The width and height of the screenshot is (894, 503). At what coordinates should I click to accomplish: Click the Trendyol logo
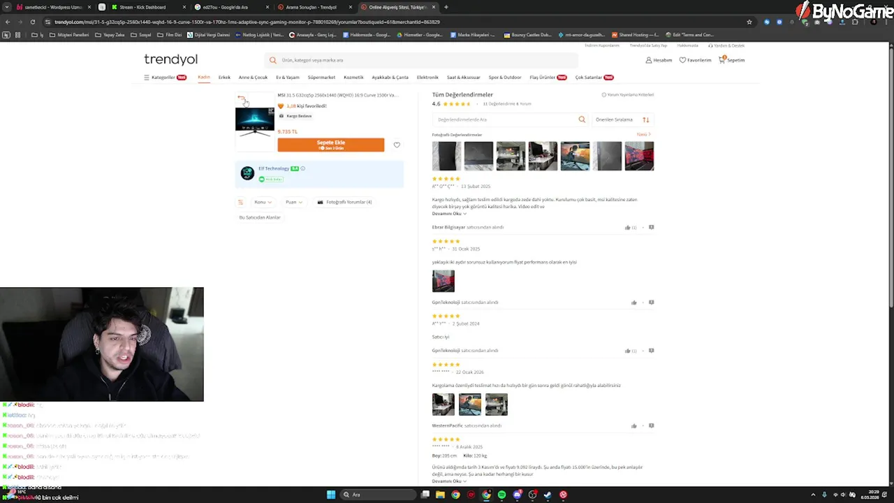pos(170,59)
